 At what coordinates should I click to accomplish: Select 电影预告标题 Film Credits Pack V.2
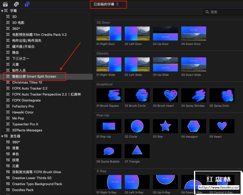(39, 35)
